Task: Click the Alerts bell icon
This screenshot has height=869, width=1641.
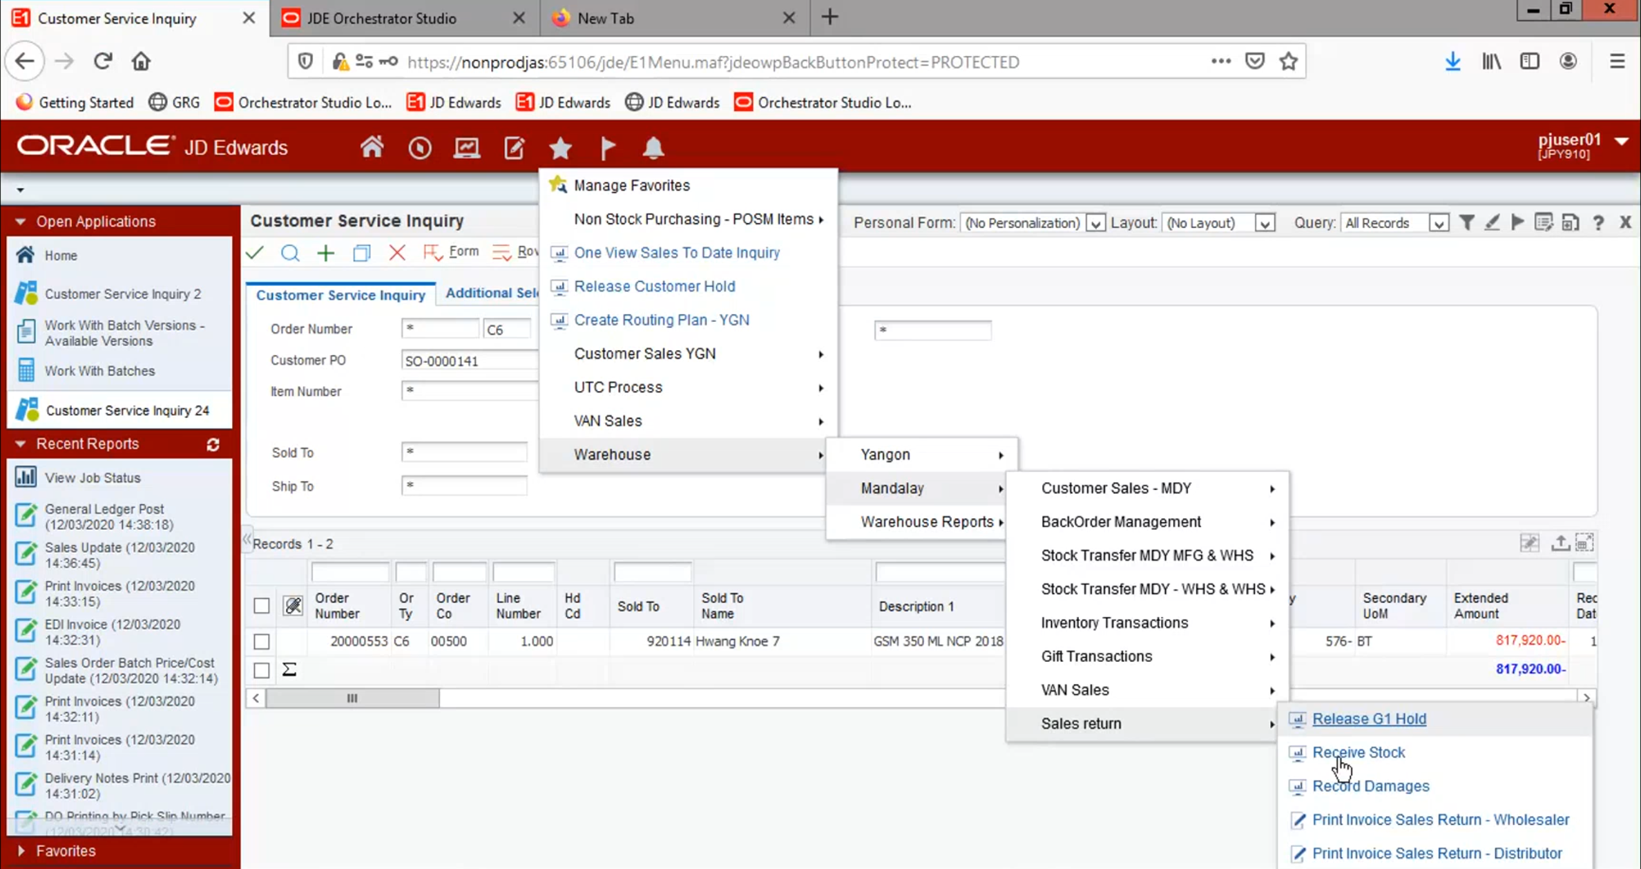Action: pyautogui.click(x=653, y=147)
